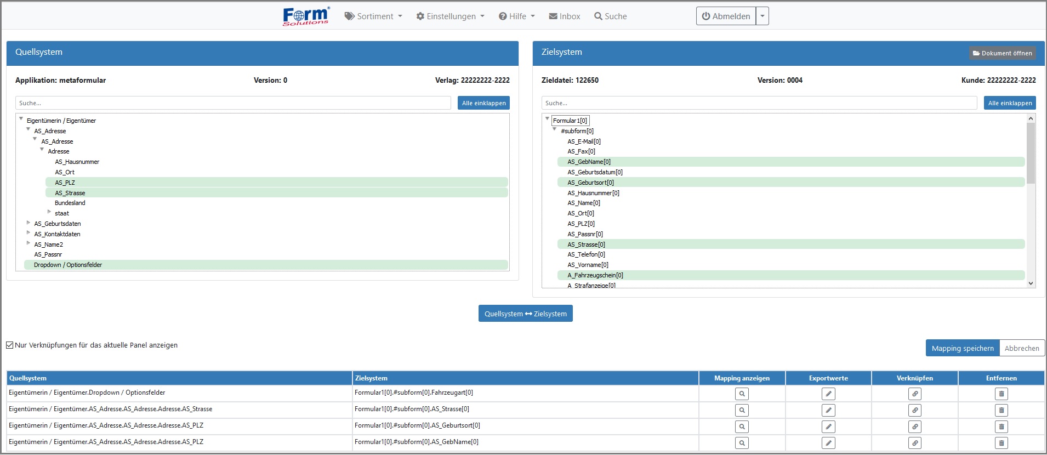The height and width of the screenshot is (455, 1047).
Task: Select AS_Hausnummer in the source tree
Action: [x=77, y=162]
